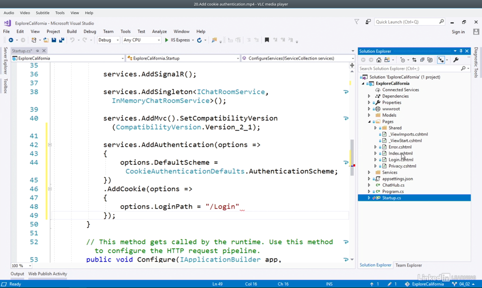Open the Analyze menu

(159, 32)
